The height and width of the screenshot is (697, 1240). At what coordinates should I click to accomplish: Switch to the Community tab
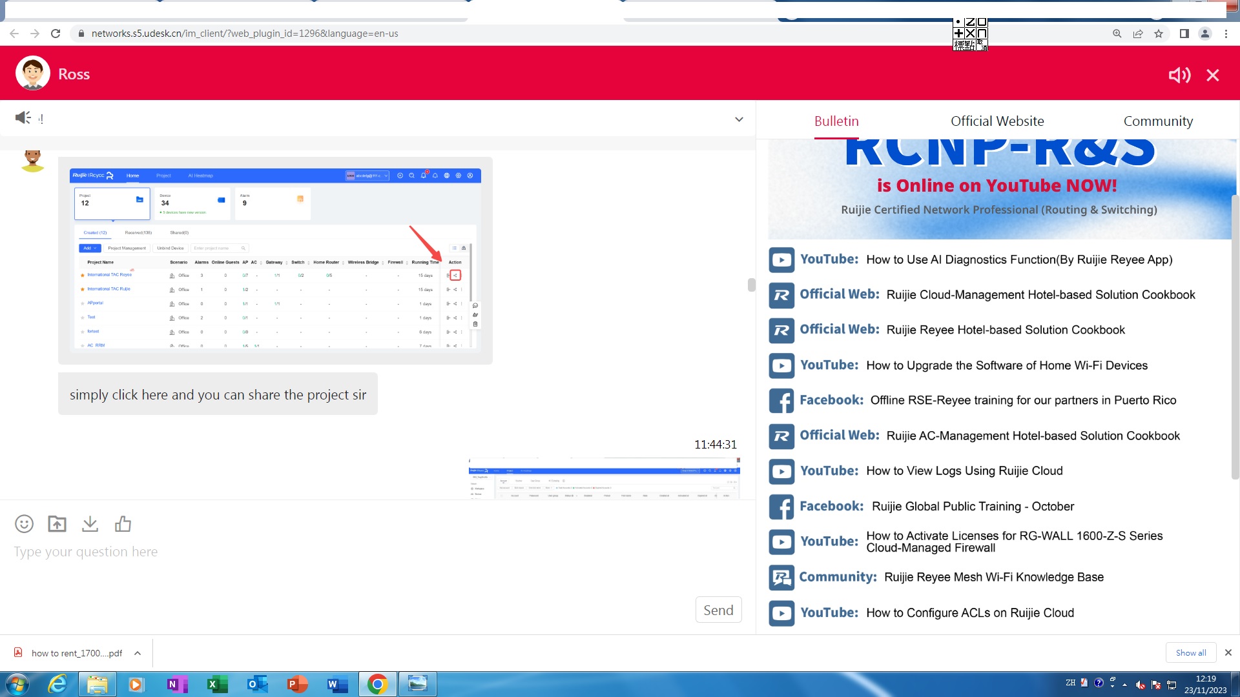pos(1157,121)
